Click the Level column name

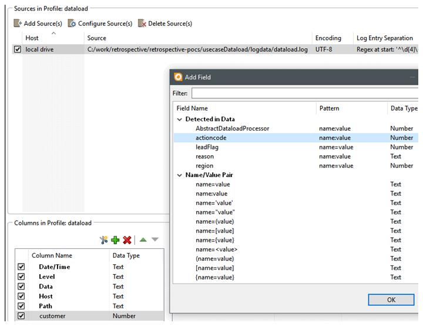46,277
